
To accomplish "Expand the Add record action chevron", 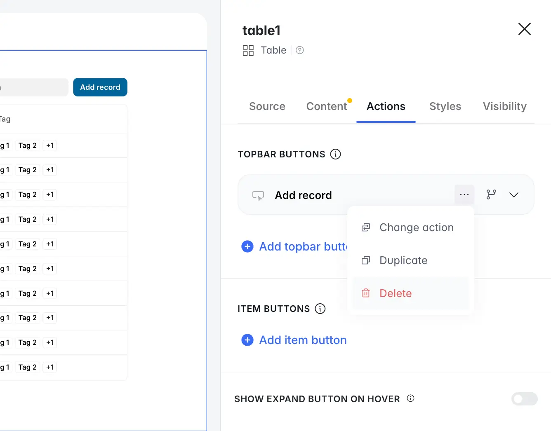I will coord(514,195).
